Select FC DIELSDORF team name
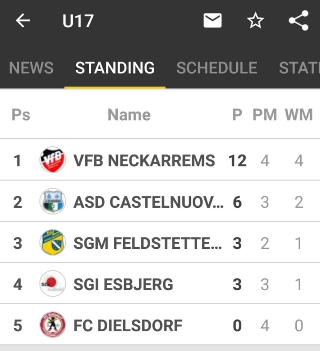Viewport: 320px width, 351px height. [128, 326]
